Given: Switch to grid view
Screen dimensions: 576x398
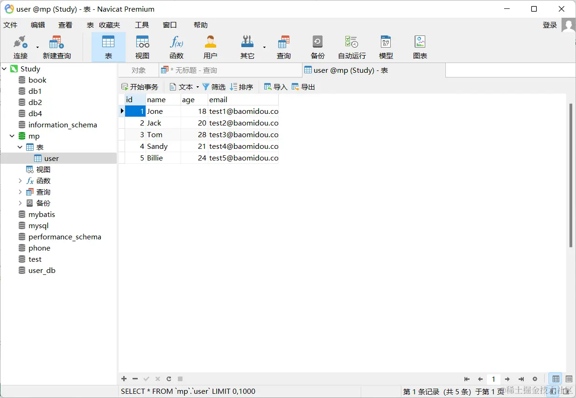Looking at the screenshot, I should tap(555, 379).
